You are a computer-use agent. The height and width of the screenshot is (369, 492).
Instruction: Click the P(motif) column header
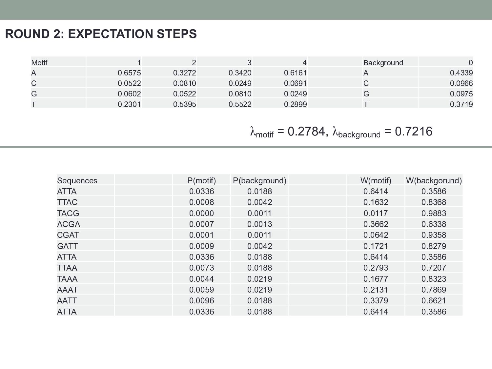[201, 181]
